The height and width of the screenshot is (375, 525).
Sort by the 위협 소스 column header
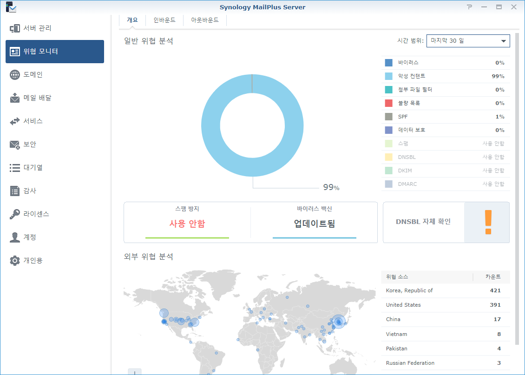pos(427,277)
